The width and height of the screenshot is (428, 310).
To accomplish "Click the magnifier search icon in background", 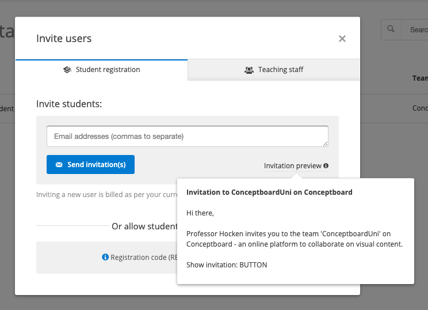I will [391, 29].
